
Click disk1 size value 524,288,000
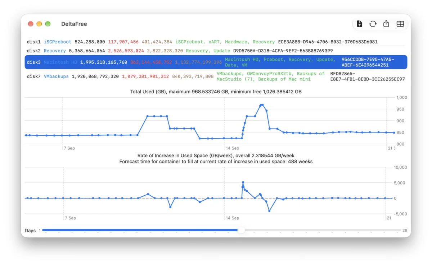coord(90,42)
